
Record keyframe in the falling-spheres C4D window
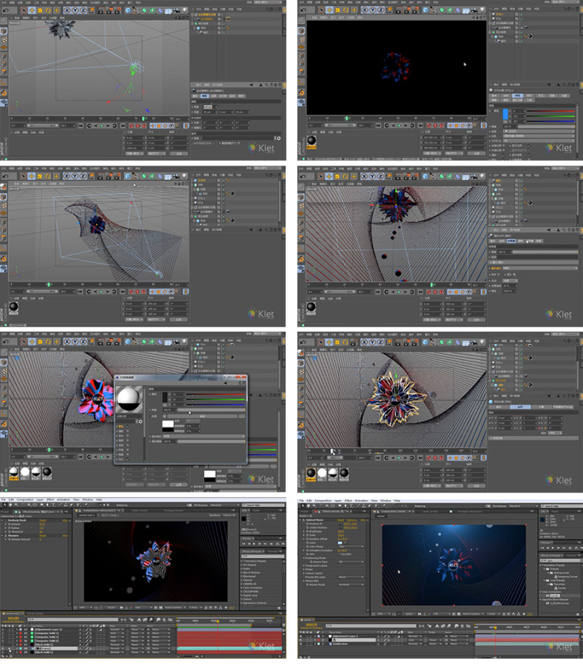pos(429,292)
